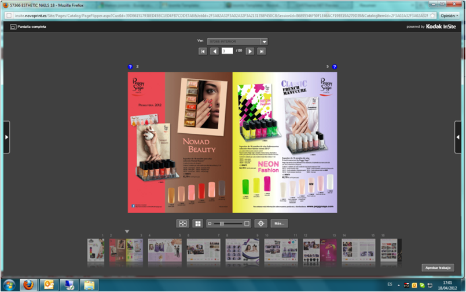Click the network computer taskbar icon
This screenshot has height=292, width=466.
coord(69,285)
